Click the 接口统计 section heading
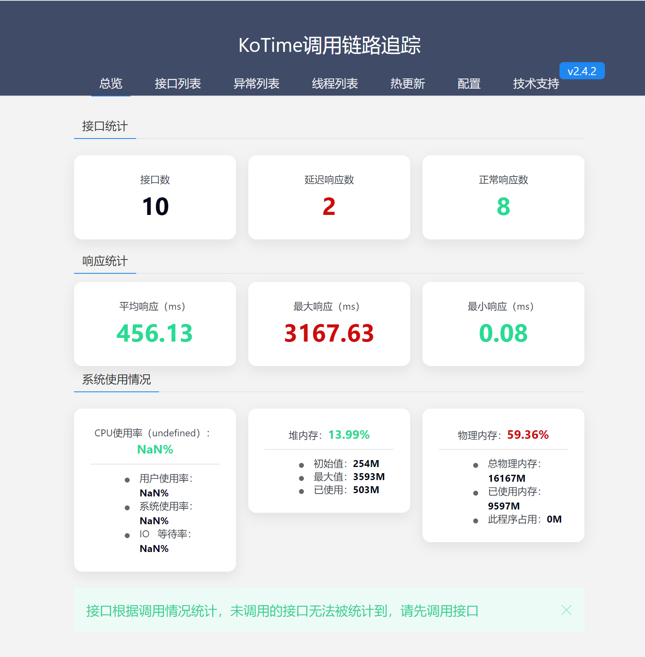The image size is (645, 657). click(105, 126)
